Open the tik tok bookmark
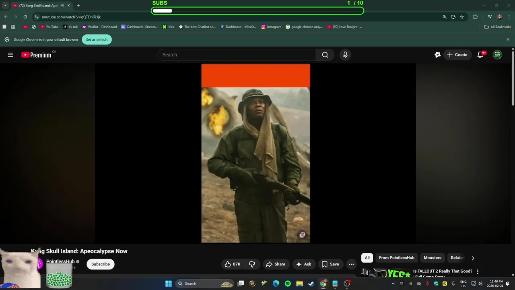The width and height of the screenshot is (515, 290). pyautogui.click(x=70, y=27)
